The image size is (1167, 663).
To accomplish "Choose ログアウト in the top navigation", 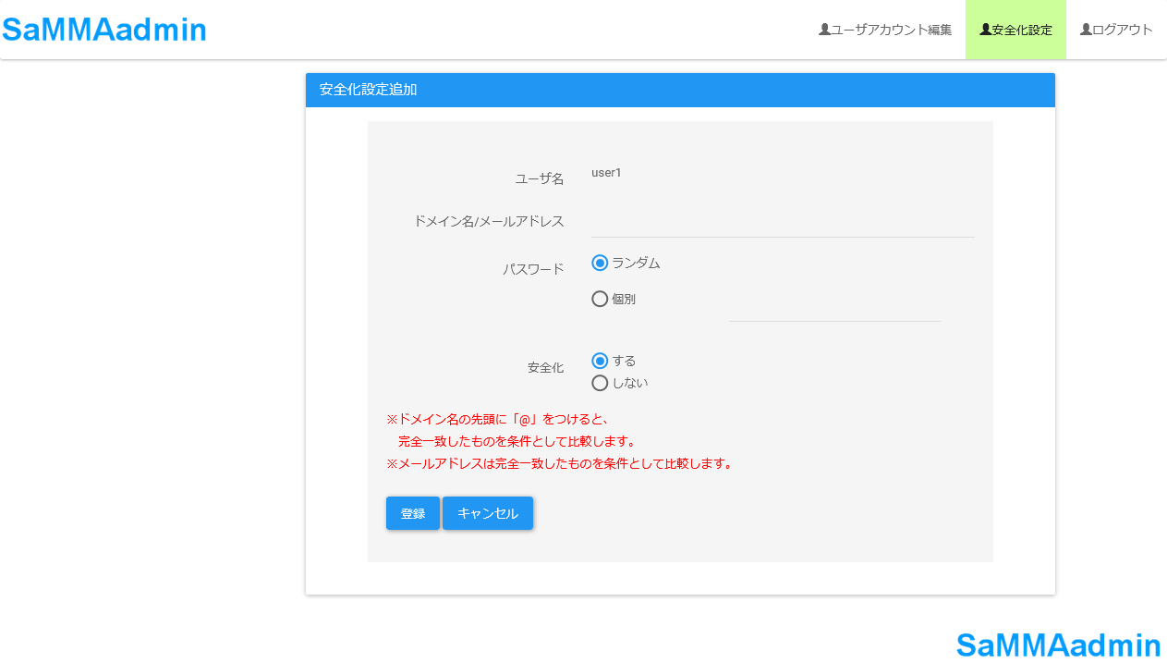I will (1116, 30).
